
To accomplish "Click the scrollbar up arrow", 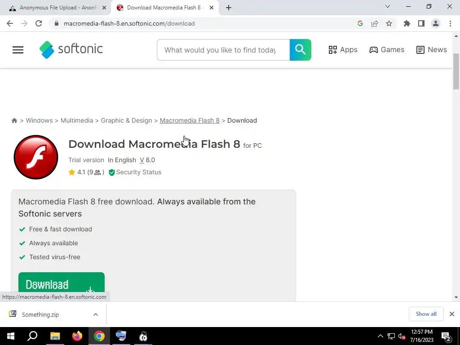I will pos(456,36).
